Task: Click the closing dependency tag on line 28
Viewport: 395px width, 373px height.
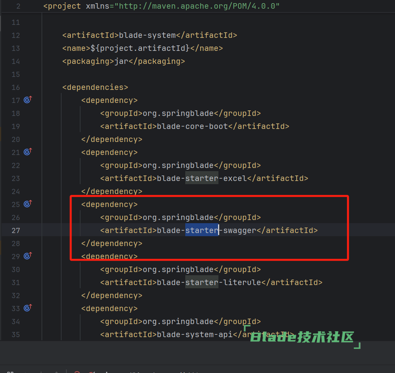Action: (x=111, y=243)
